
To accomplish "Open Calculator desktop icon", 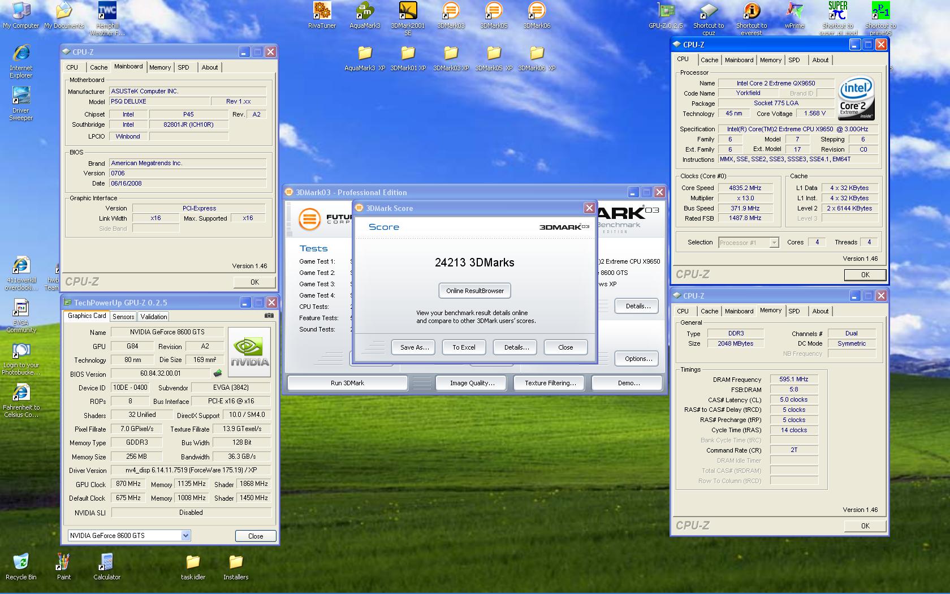I will (x=107, y=567).
